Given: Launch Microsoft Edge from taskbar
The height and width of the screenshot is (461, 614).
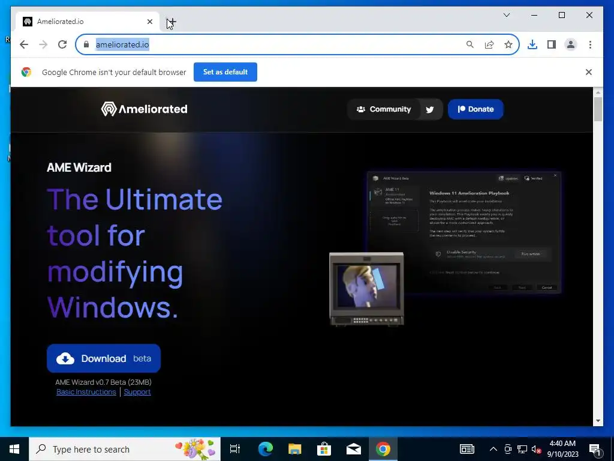Looking at the screenshot, I should (266, 449).
